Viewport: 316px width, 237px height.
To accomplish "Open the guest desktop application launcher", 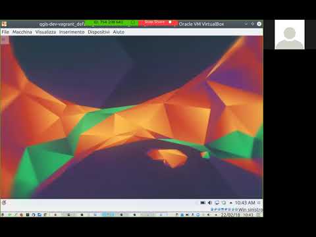I will pyautogui.click(x=4, y=203).
